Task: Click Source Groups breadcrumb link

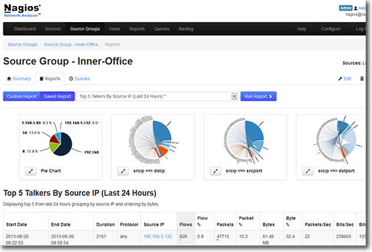Action: [23, 44]
